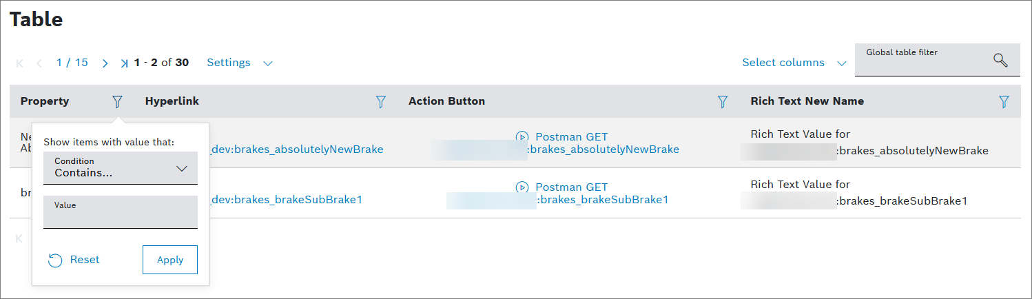This screenshot has width=1032, height=299.
Task: Expand the Settings dropdown
Action: pos(239,63)
